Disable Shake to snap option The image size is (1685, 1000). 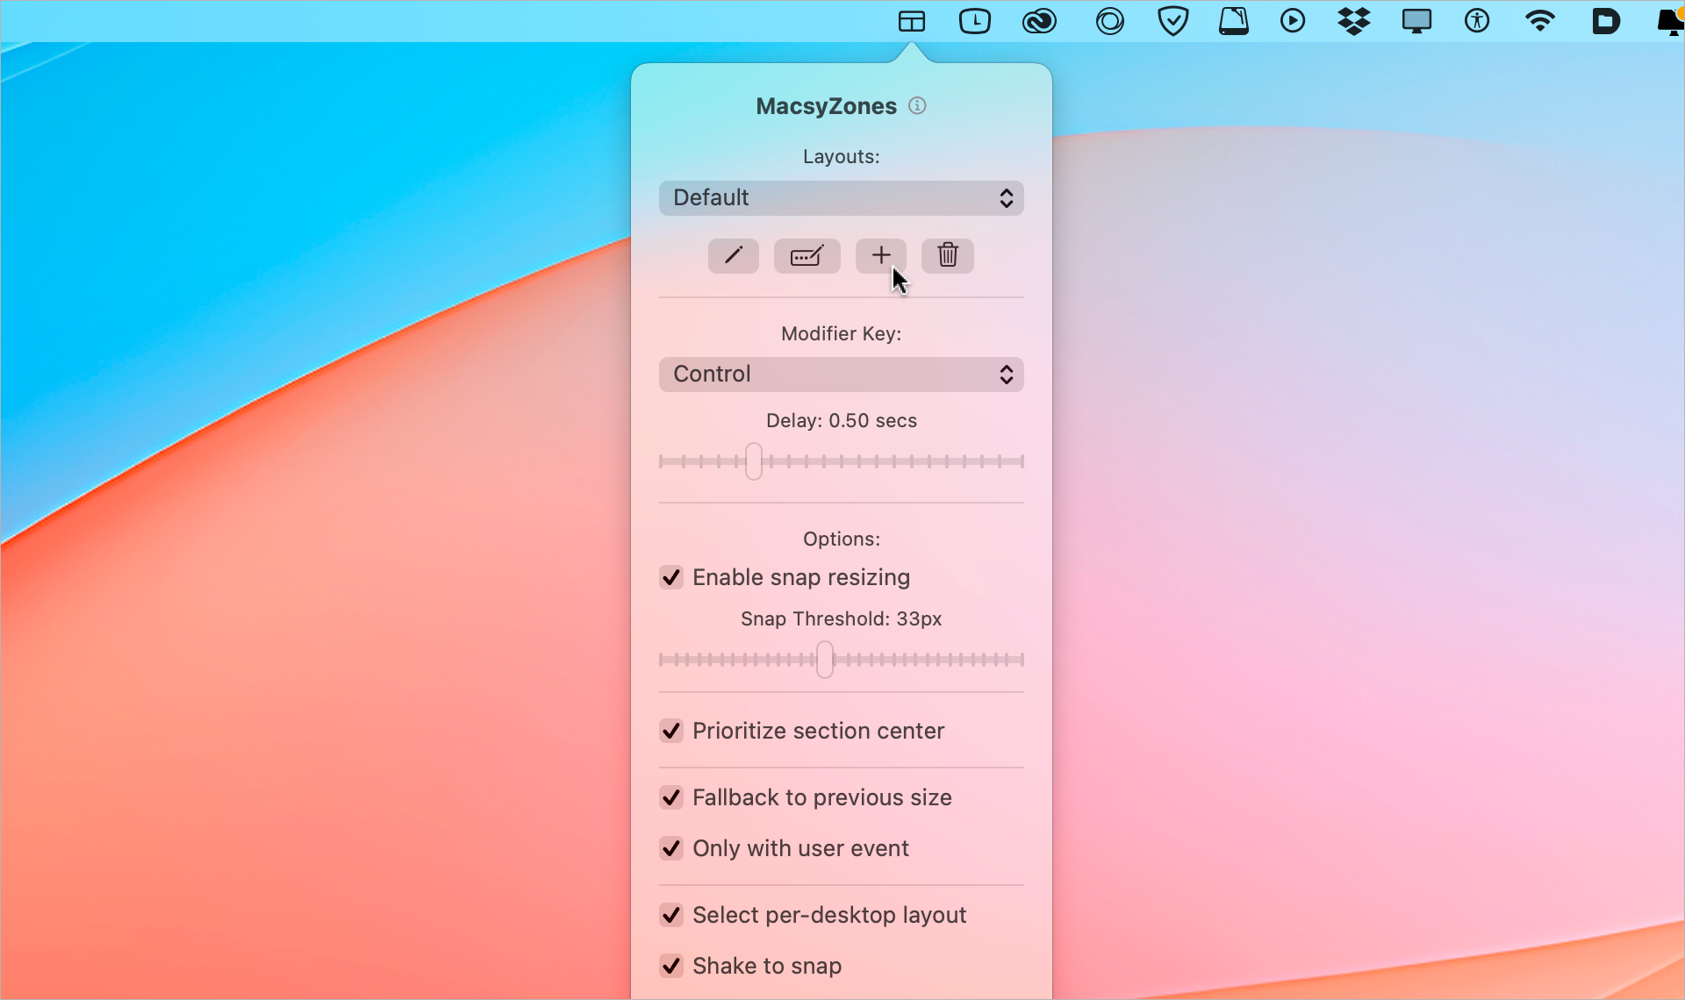click(x=671, y=966)
